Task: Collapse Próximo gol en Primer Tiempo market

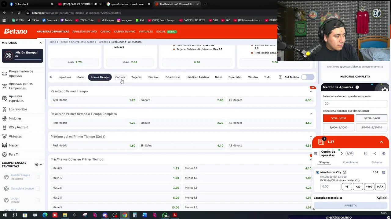Action: 311,137
